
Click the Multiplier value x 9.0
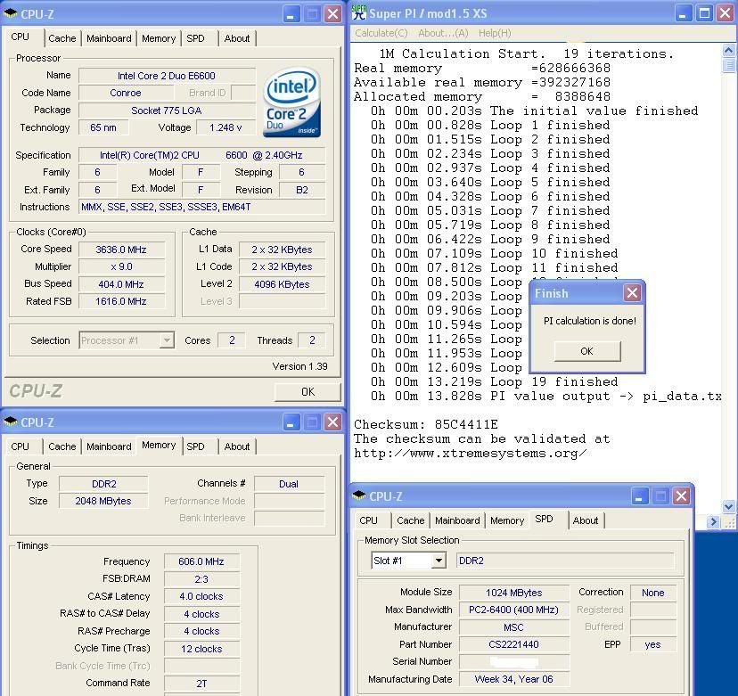[121, 266]
